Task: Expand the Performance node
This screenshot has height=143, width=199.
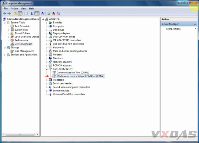Action: [x=9, y=40]
